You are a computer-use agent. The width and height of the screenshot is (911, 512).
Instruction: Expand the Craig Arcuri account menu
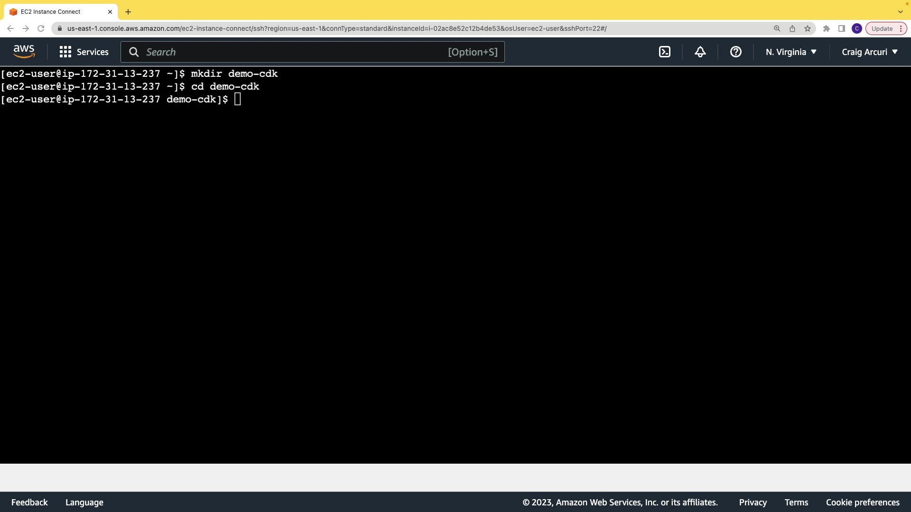tap(870, 52)
